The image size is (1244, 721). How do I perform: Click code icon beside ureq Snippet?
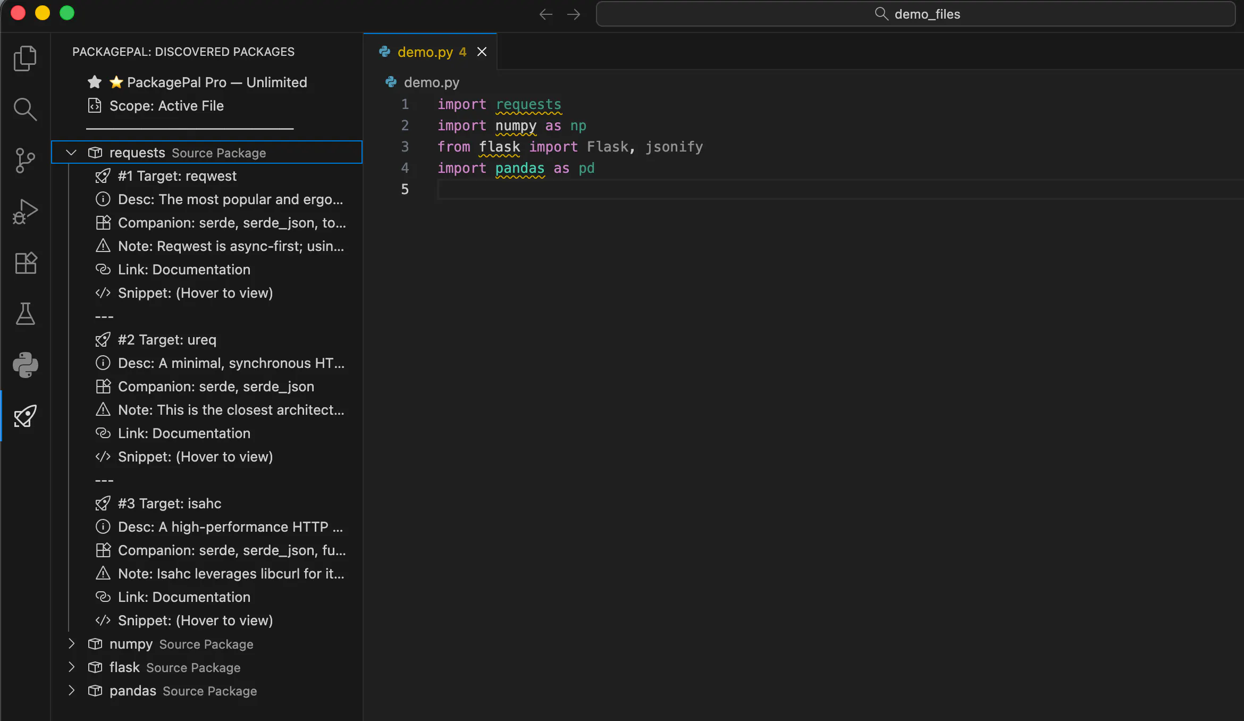(x=103, y=457)
